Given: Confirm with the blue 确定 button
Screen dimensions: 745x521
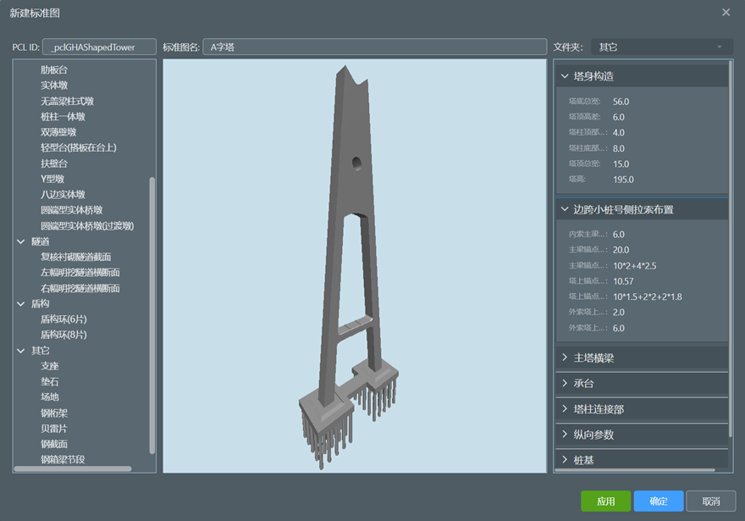Looking at the screenshot, I should [659, 501].
